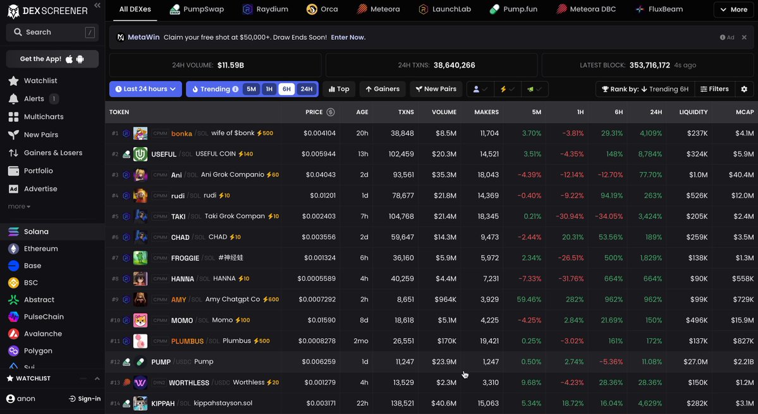Focus the Search input field

click(x=52, y=32)
